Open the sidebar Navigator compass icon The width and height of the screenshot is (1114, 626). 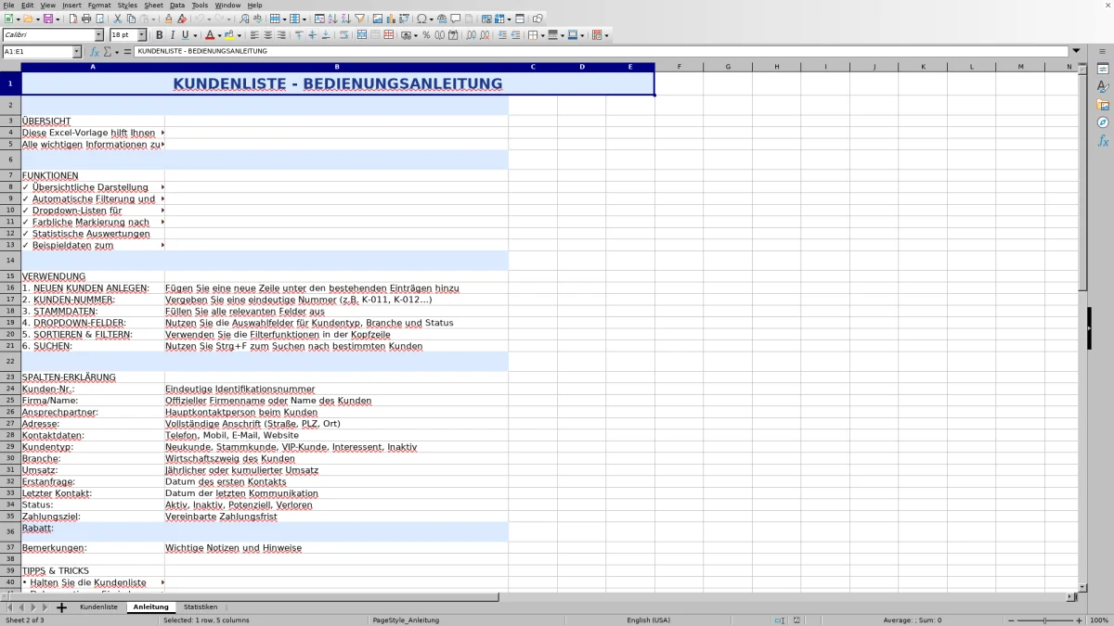click(x=1103, y=122)
